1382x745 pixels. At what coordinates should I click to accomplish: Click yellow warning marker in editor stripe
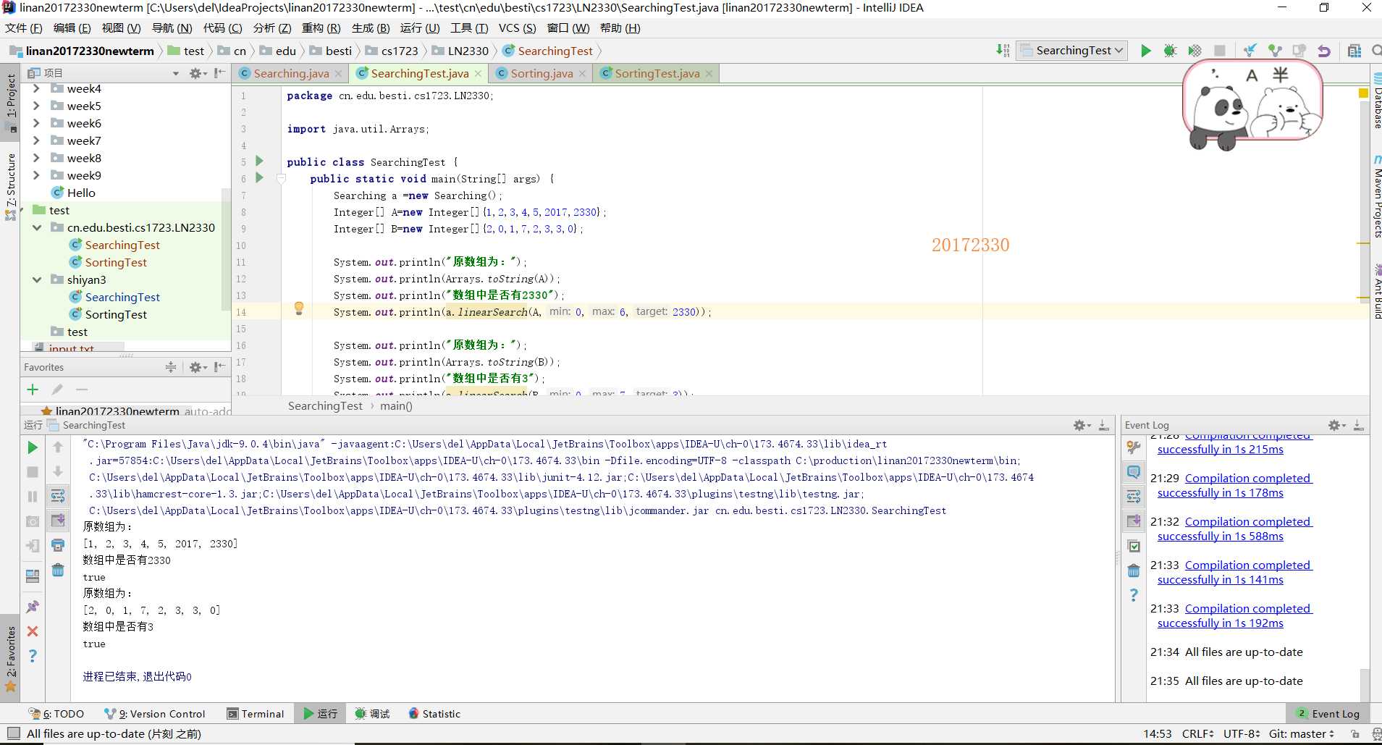click(x=1363, y=93)
